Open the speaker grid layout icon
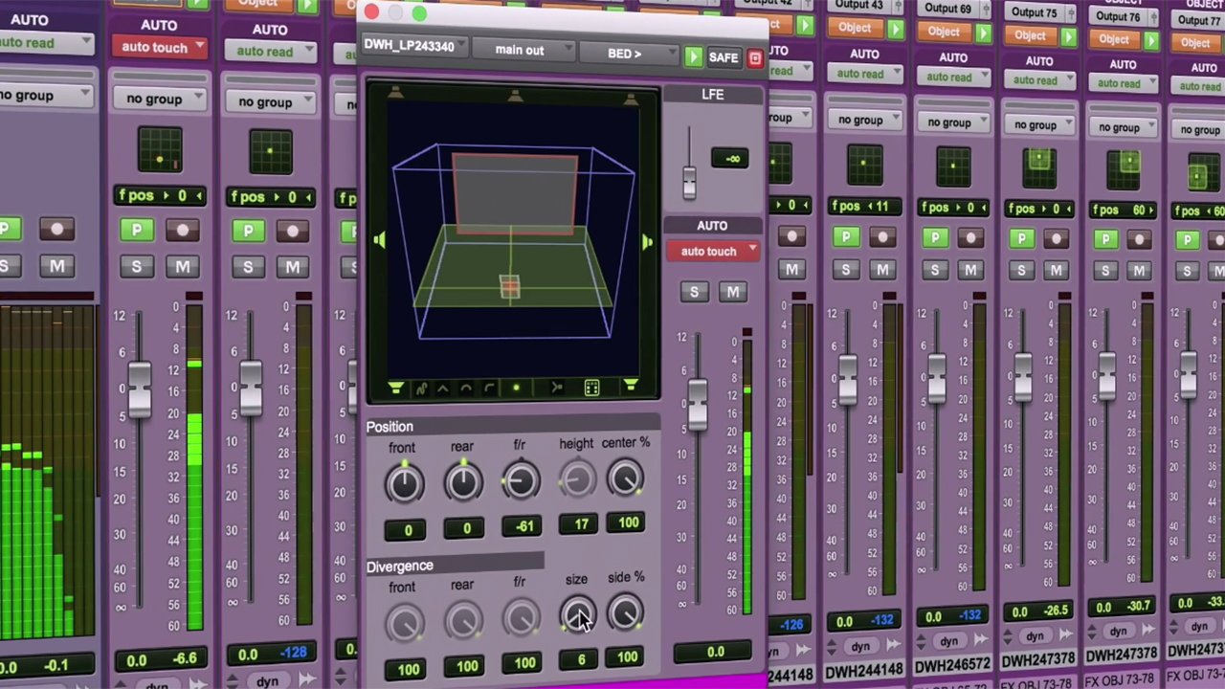This screenshot has height=689, width=1225. tap(591, 388)
